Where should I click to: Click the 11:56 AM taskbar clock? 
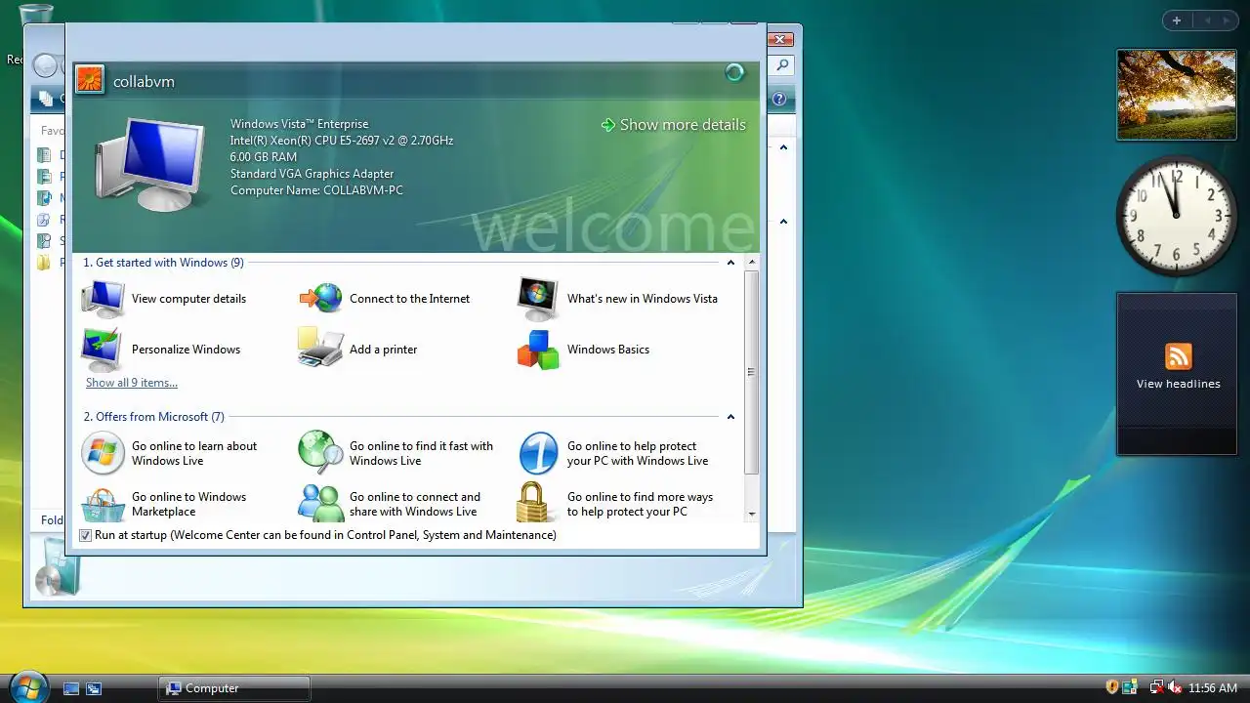(x=1213, y=688)
